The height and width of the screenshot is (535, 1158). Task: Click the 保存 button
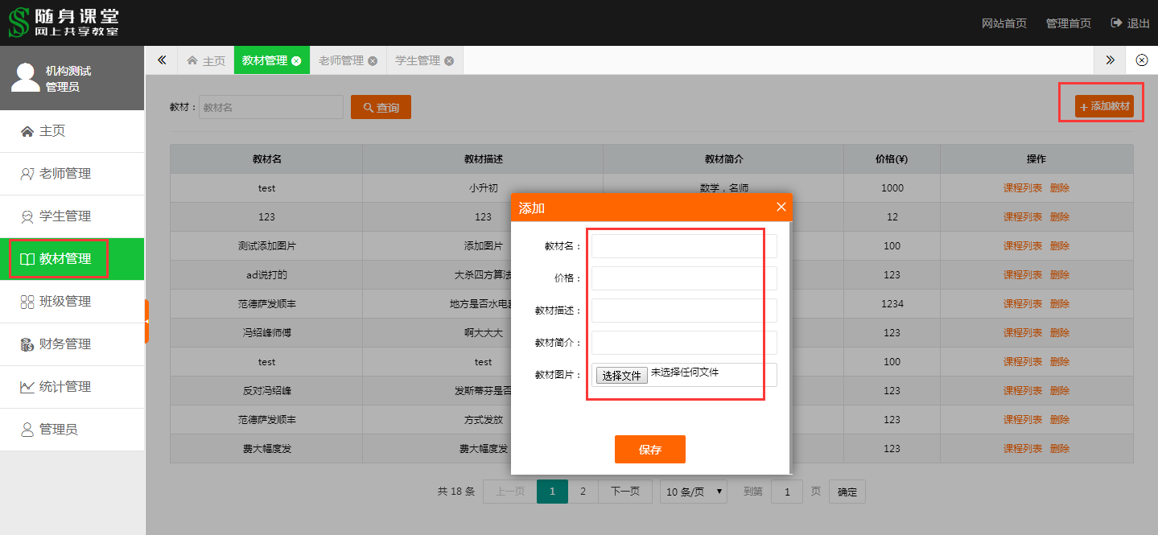(649, 450)
